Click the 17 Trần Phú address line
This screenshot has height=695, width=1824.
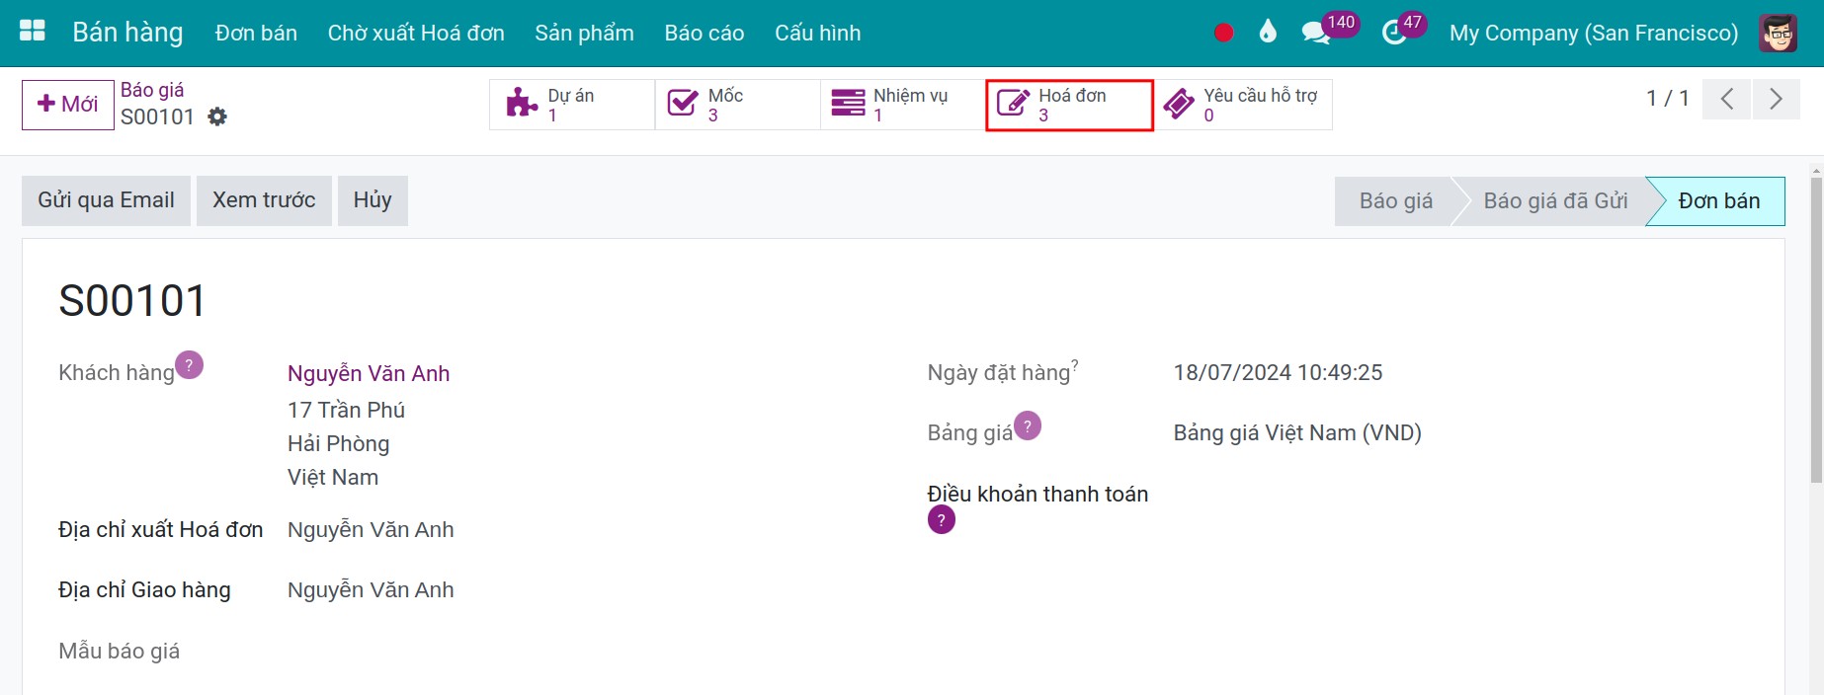[x=346, y=410]
